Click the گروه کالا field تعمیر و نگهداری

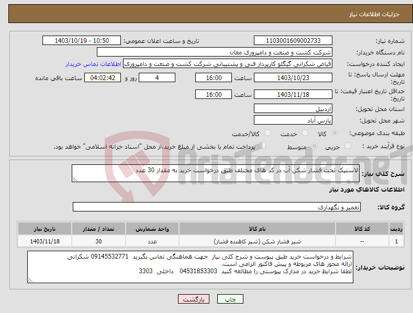tap(217, 207)
